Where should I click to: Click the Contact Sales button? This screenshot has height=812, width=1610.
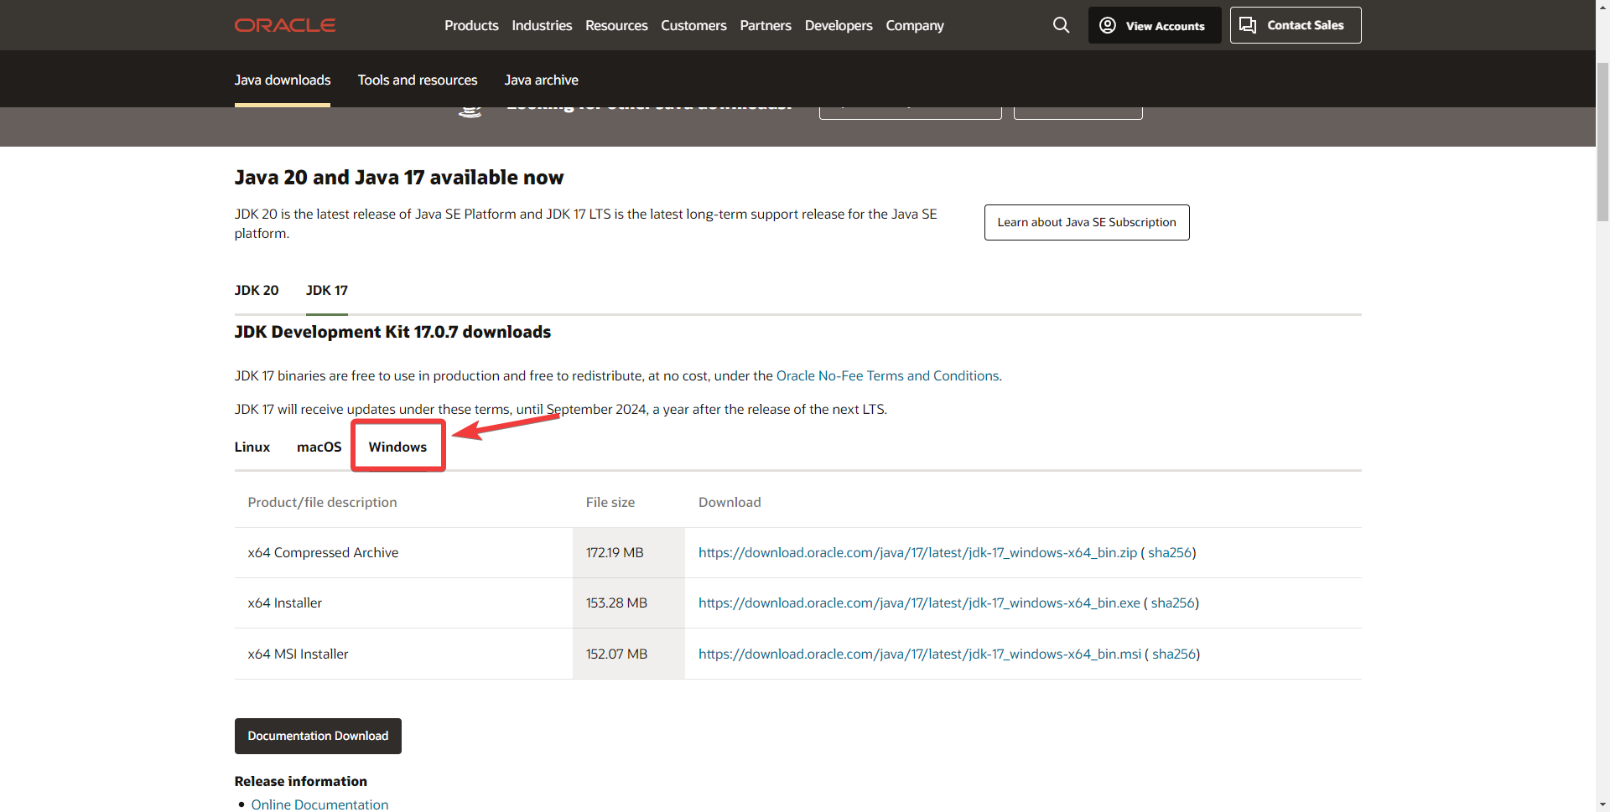tap(1295, 25)
